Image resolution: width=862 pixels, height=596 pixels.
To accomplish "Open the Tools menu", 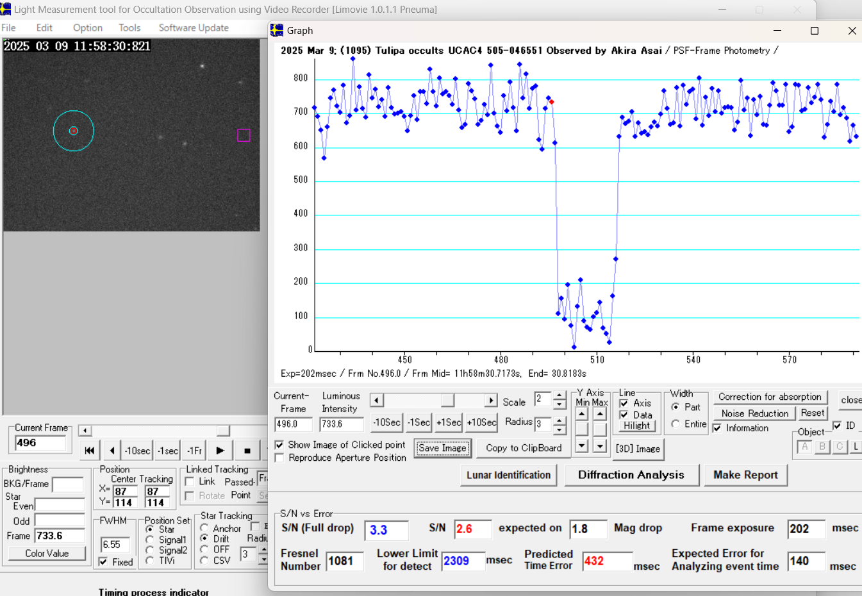I will click(129, 28).
